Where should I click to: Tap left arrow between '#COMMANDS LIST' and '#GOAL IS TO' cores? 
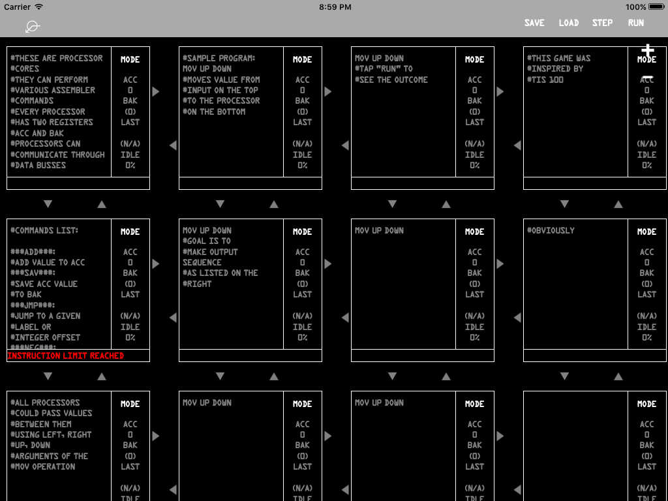(x=173, y=318)
